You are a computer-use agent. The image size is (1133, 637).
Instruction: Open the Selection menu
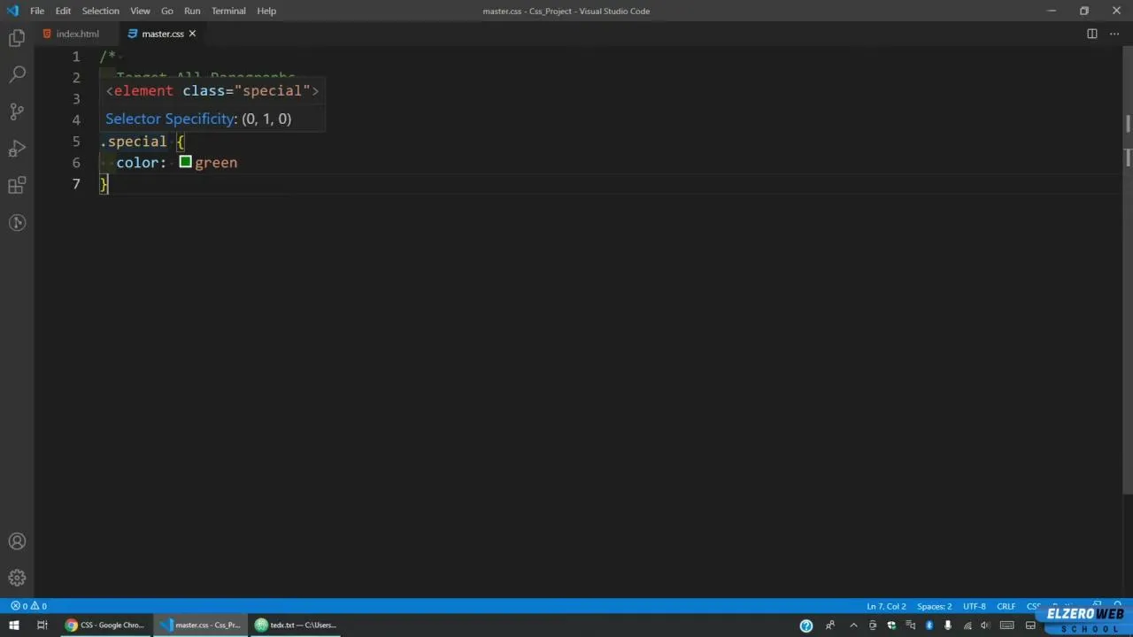coord(100,11)
